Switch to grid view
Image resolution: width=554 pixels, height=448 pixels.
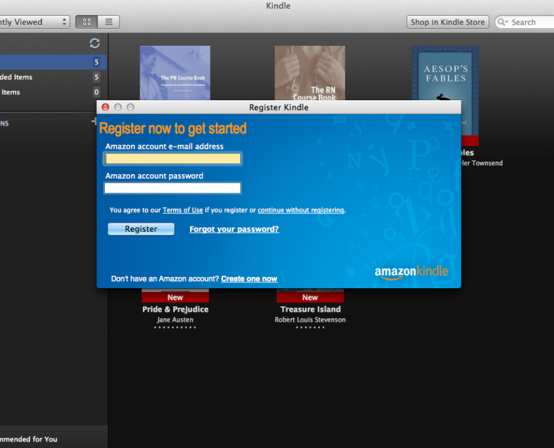[x=87, y=22]
